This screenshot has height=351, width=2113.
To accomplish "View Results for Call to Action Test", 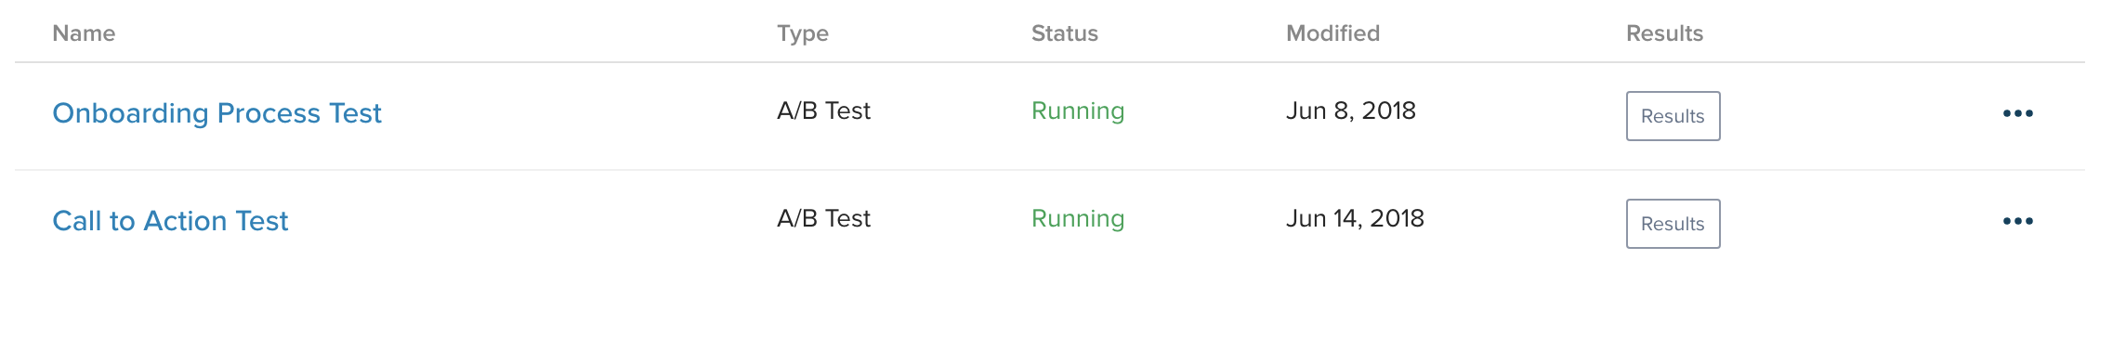I will [x=1673, y=224].
